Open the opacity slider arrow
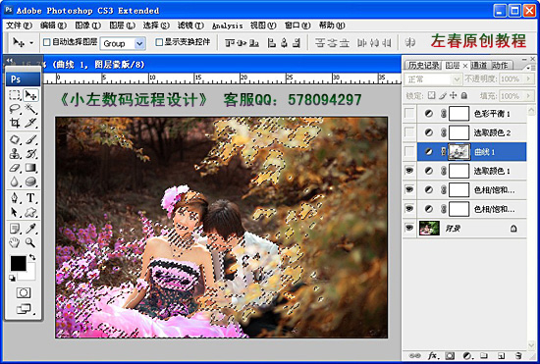Viewport: 540px width, 364px height. (528, 79)
